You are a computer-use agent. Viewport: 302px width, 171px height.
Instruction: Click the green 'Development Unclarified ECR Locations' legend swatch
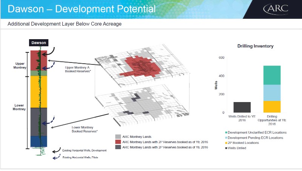click(226, 133)
